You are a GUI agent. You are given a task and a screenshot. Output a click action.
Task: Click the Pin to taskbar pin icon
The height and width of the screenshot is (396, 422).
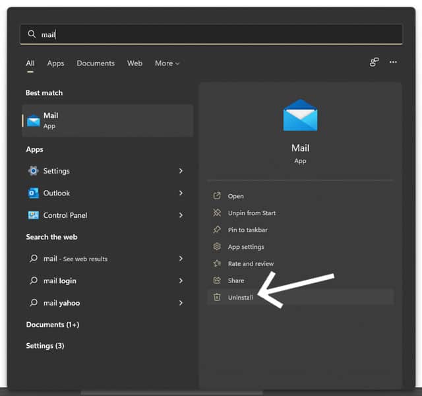coord(217,230)
